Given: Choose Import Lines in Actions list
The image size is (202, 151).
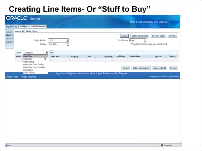Looking at the screenshot, I should [x=35, y=70].
